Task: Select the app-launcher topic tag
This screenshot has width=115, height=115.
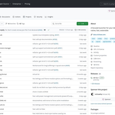Action: click(x=107, y=42)
